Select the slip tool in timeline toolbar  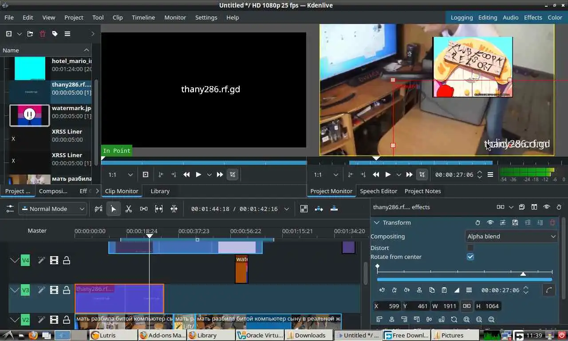[159, 209]
